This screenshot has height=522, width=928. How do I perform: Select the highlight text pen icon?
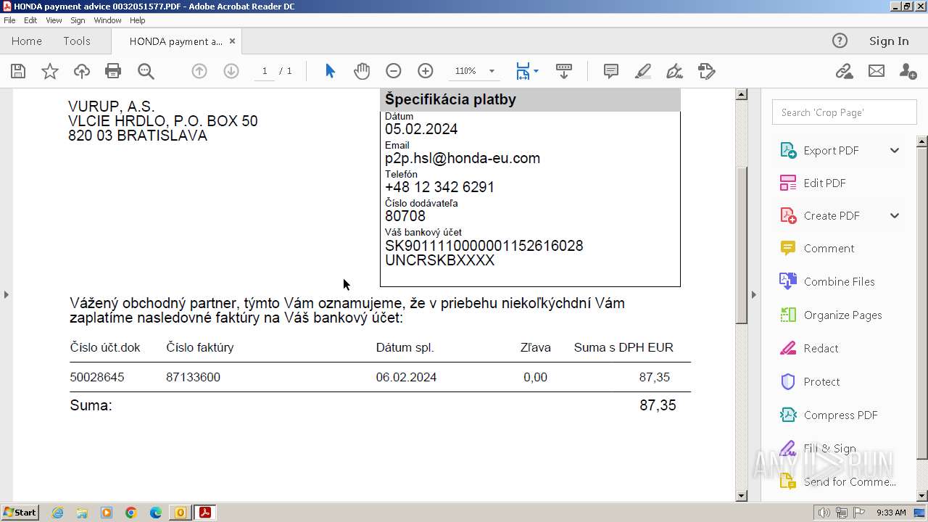coord(642,71)
